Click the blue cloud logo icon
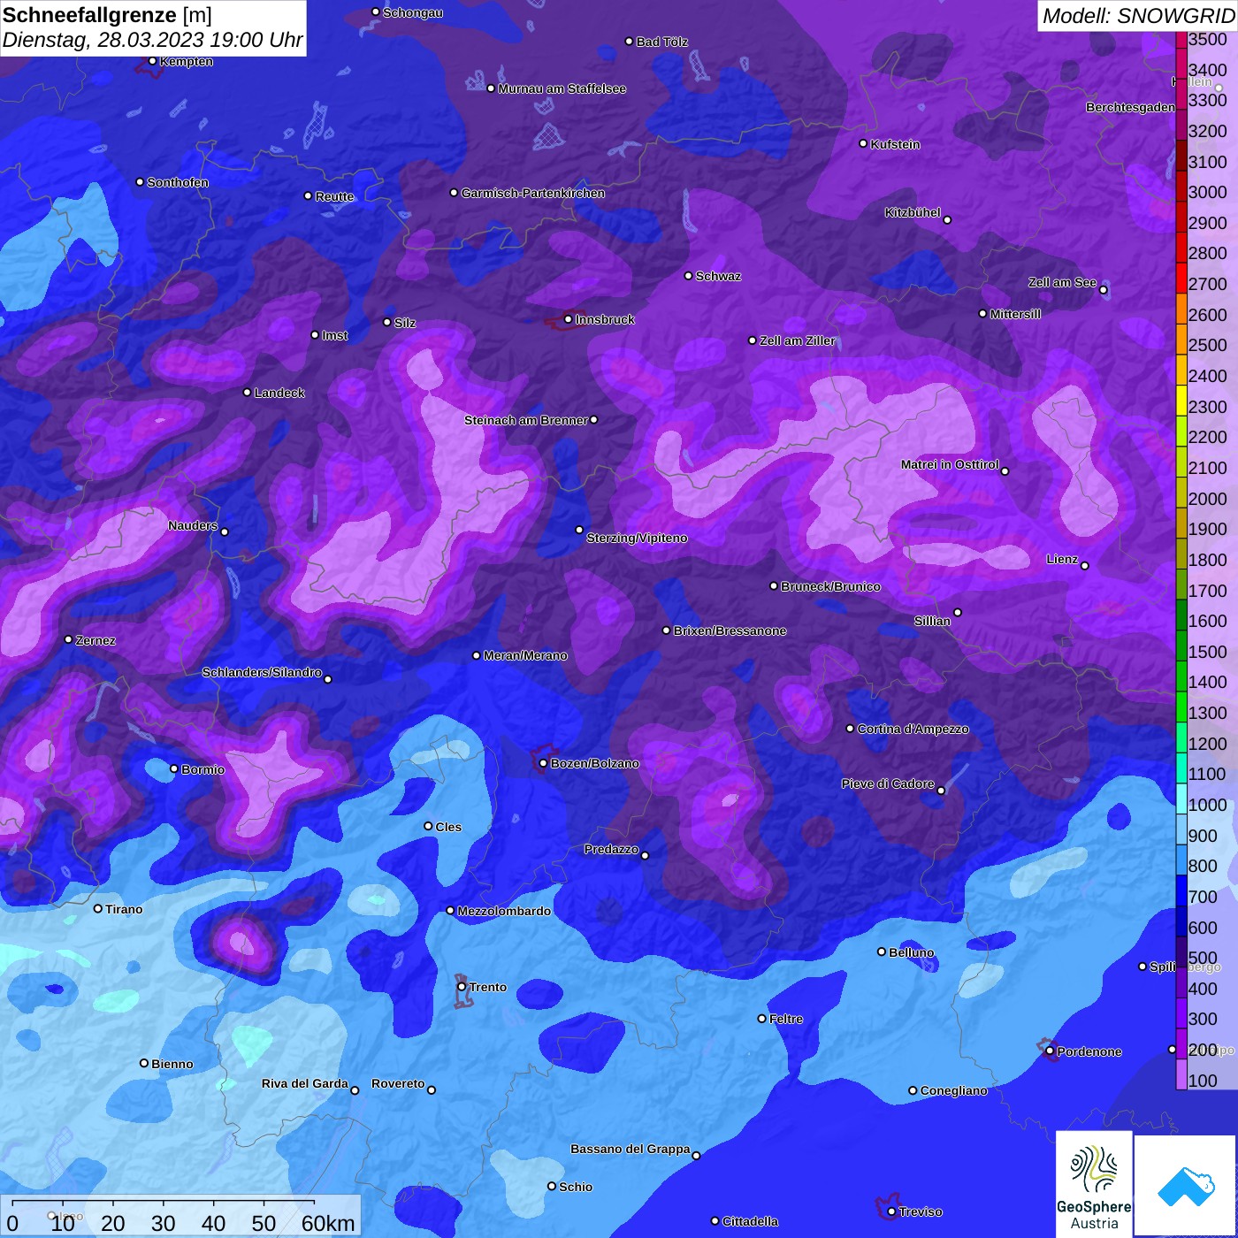The width and height of the screenshot is (1238, 1238). point(1186,1186)
